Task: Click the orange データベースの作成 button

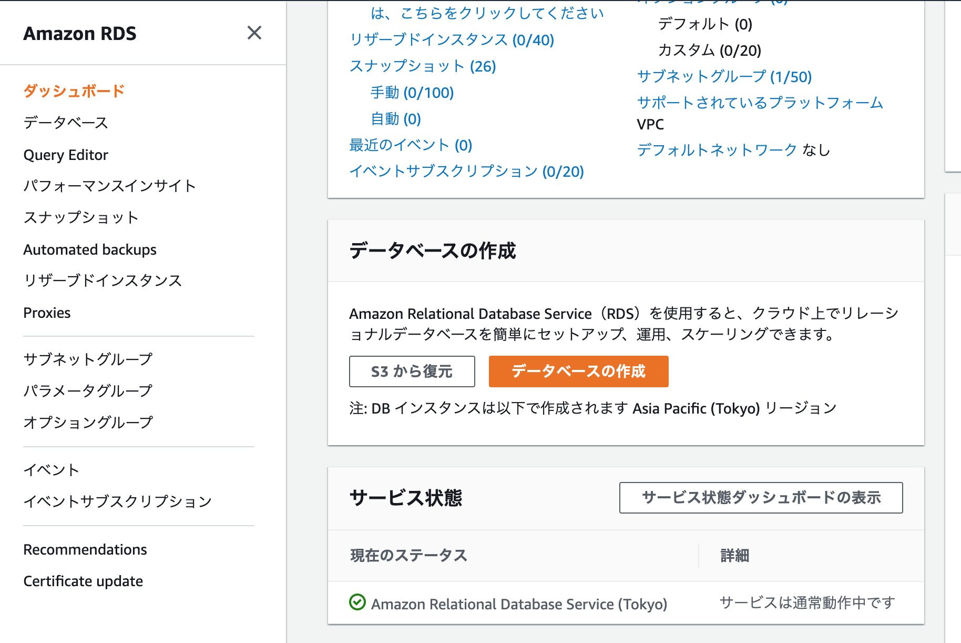Action: [x=579, y=371]
